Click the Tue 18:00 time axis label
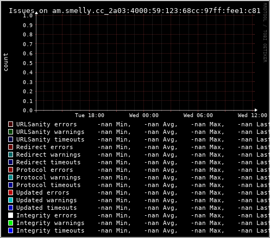This screenshot has width=270, height=238. tap(90, 115)
